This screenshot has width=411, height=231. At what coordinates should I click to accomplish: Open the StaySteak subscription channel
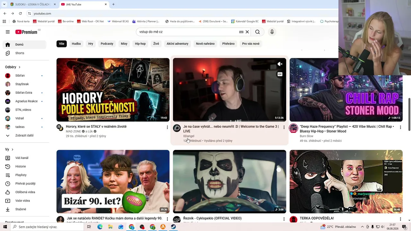tap(24, 84)
